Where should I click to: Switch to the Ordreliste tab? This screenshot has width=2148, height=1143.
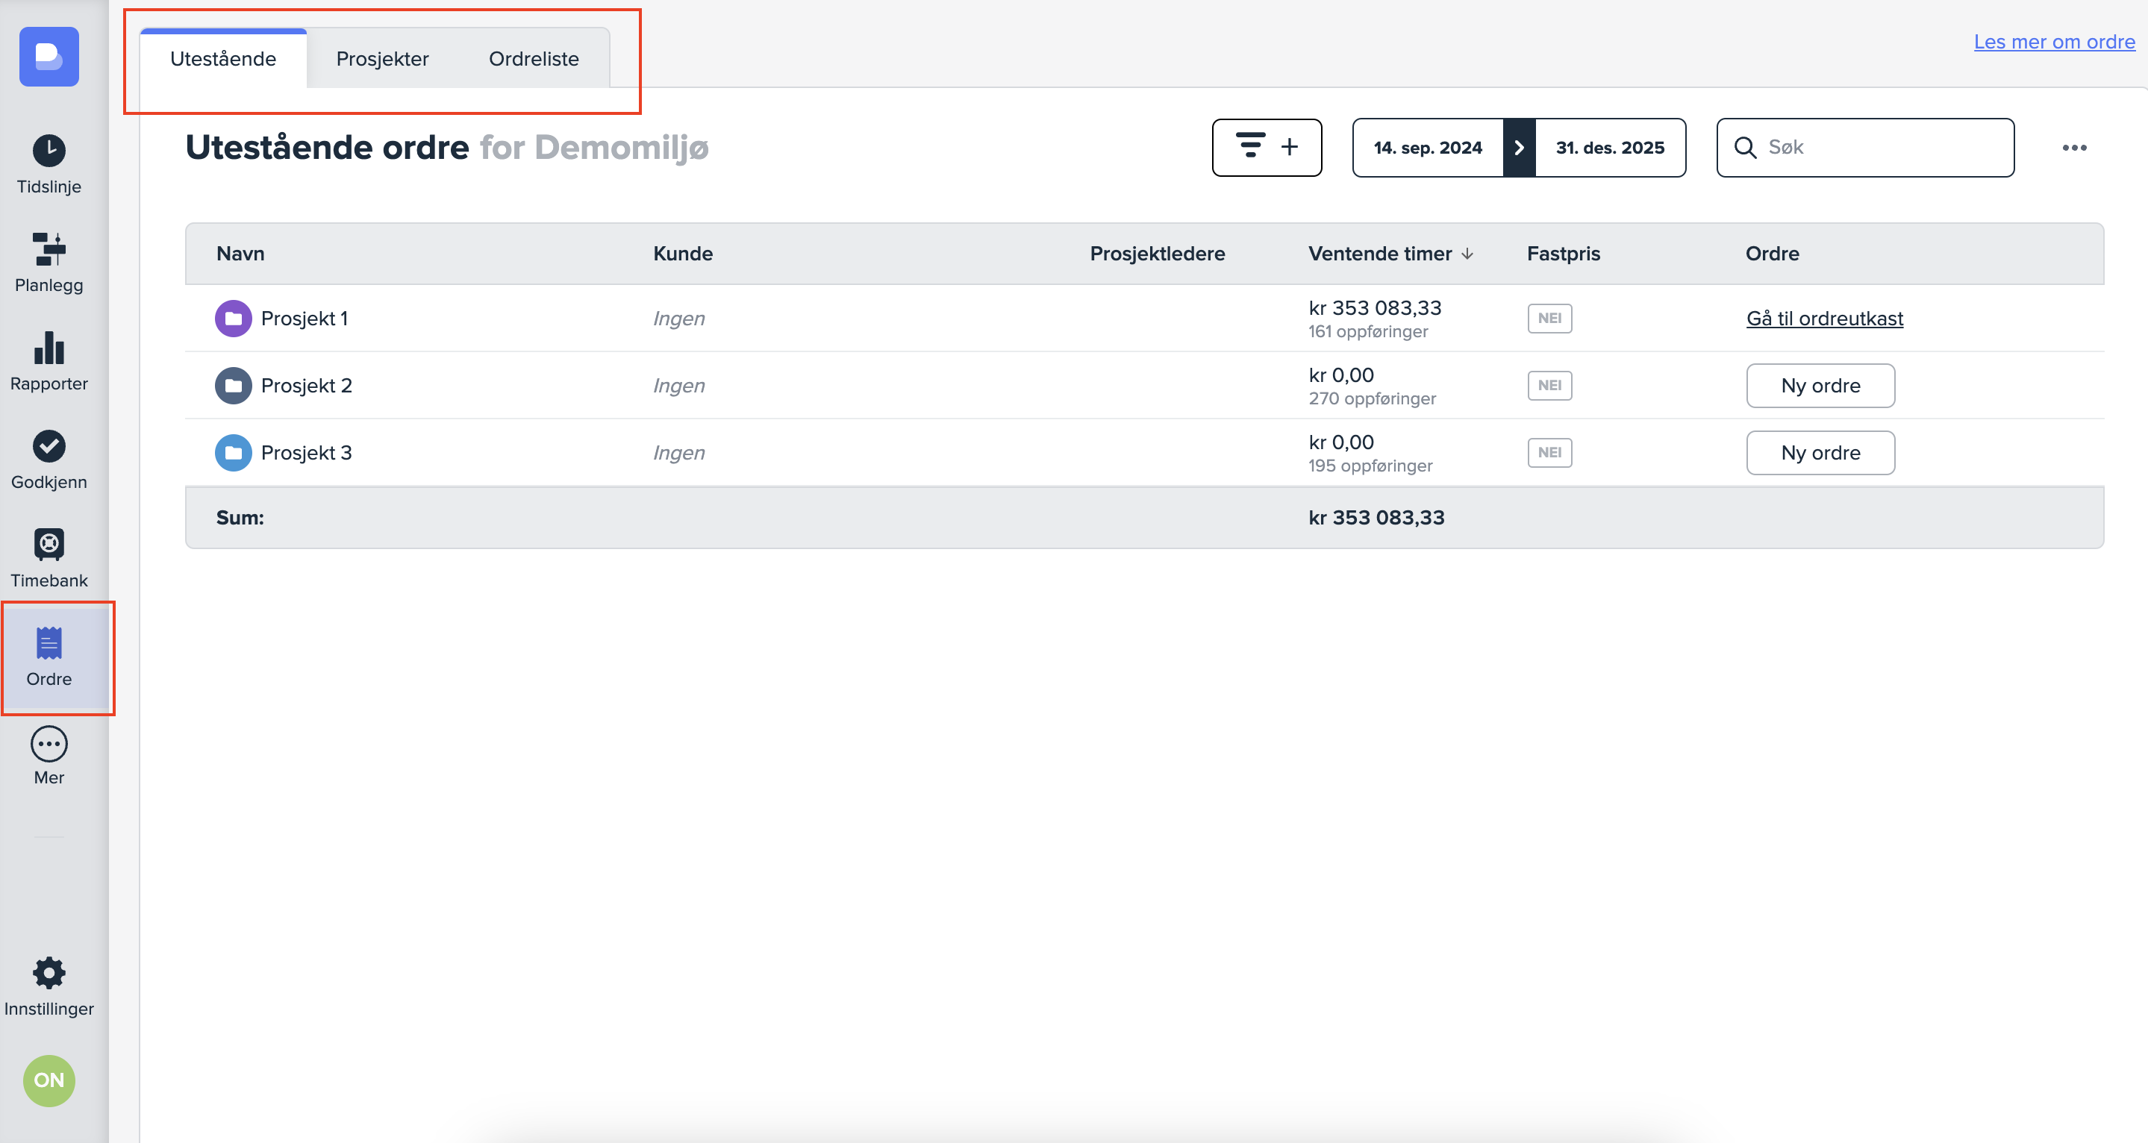534,58
